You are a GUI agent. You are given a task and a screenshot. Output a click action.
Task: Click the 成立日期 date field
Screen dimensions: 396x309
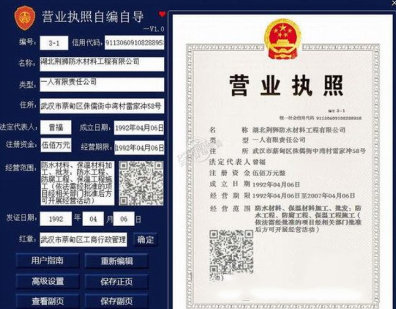[139, 128]
